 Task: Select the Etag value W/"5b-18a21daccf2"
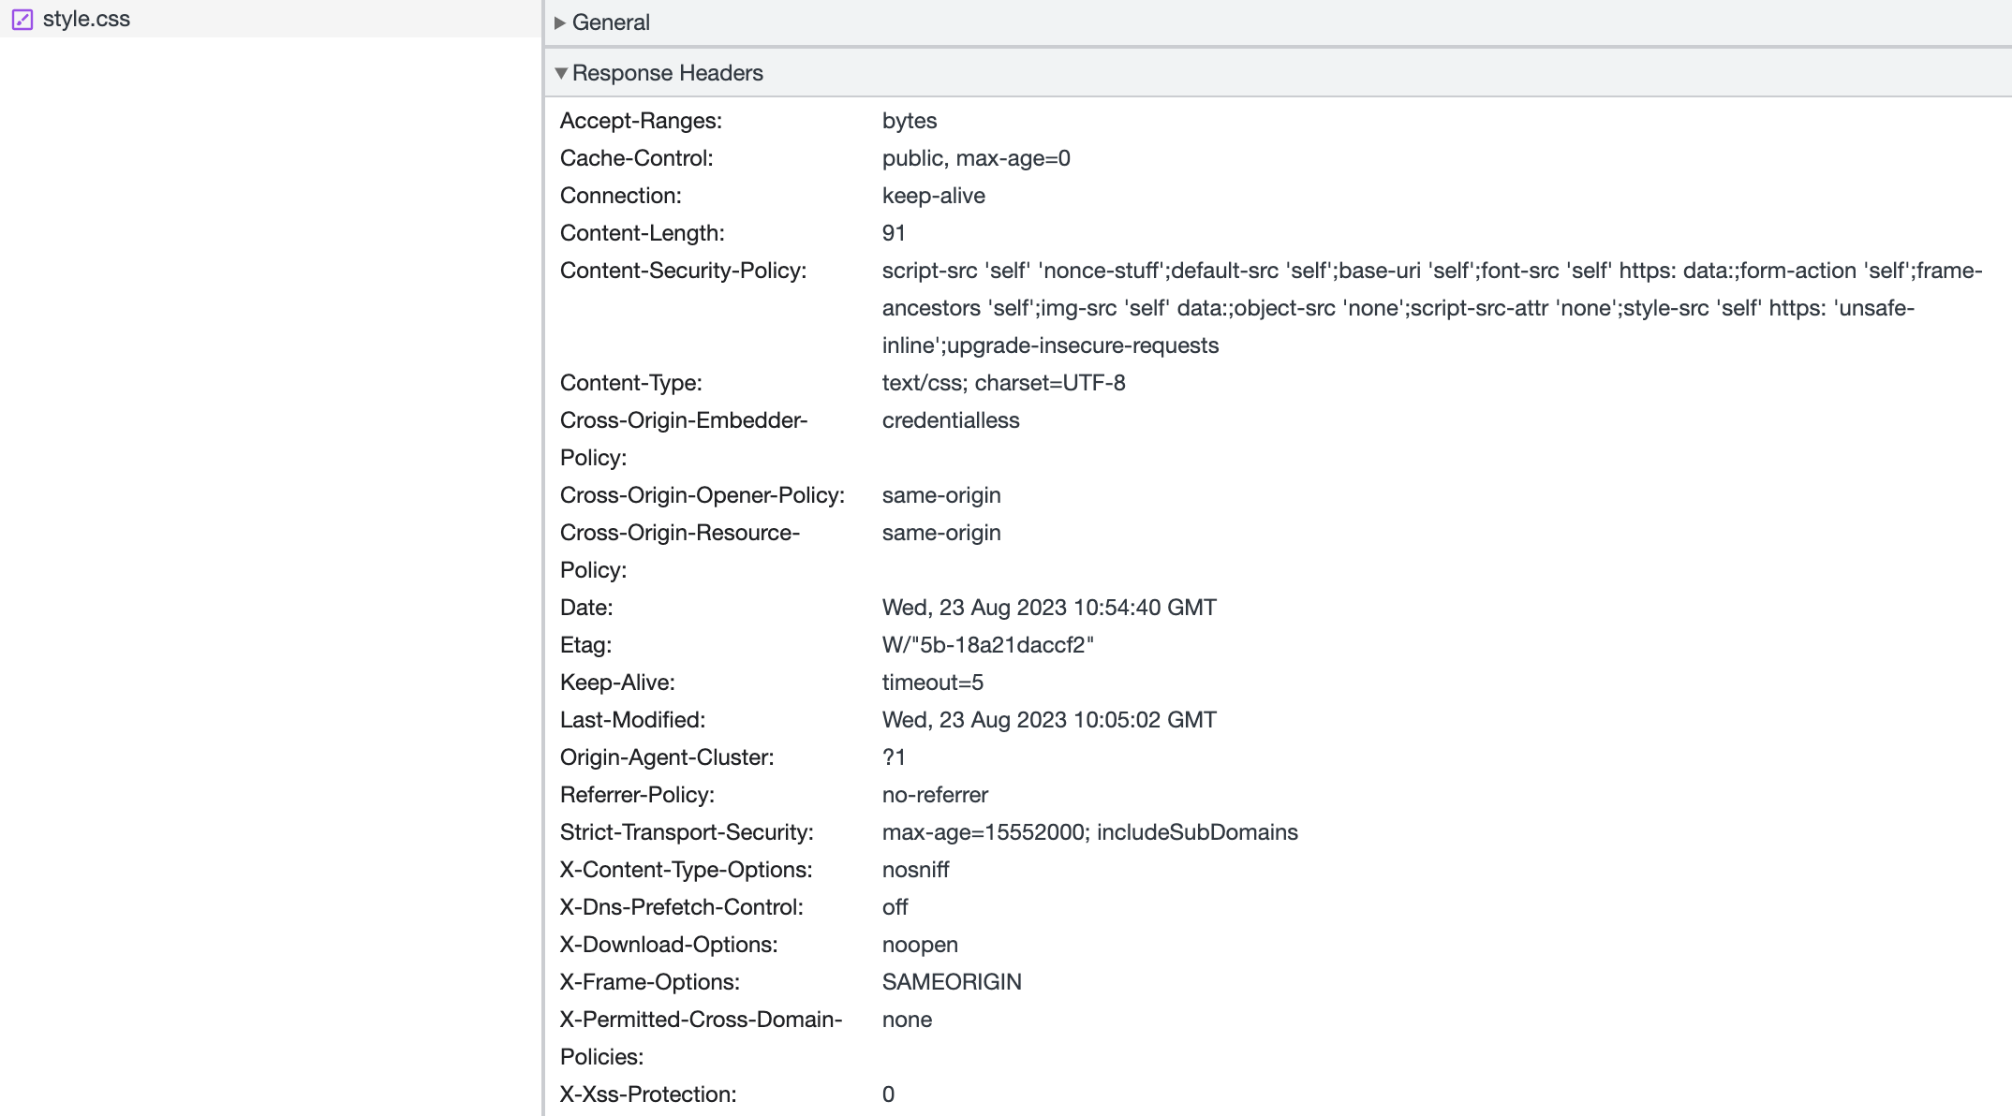[988, 644]
